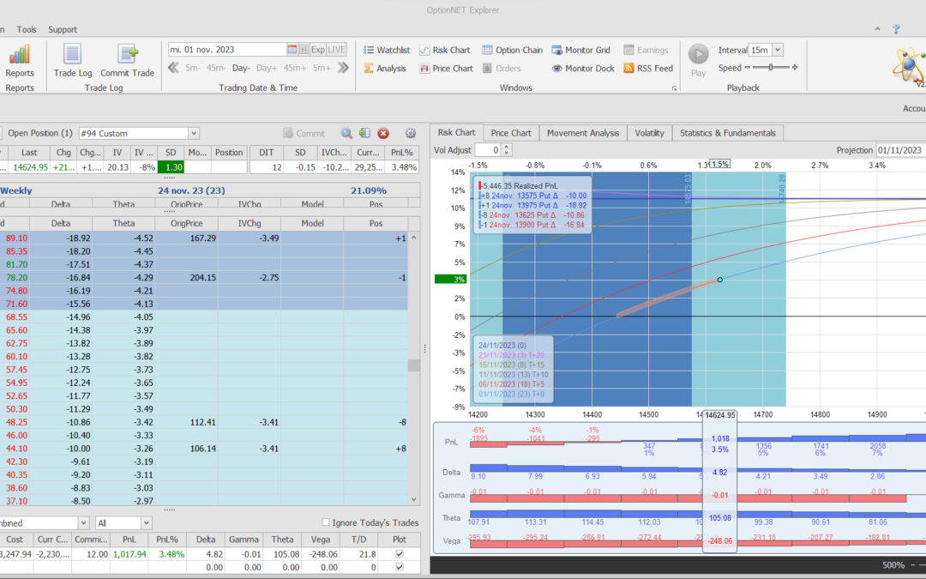Click the Day+ step button

tap(267, 68)
